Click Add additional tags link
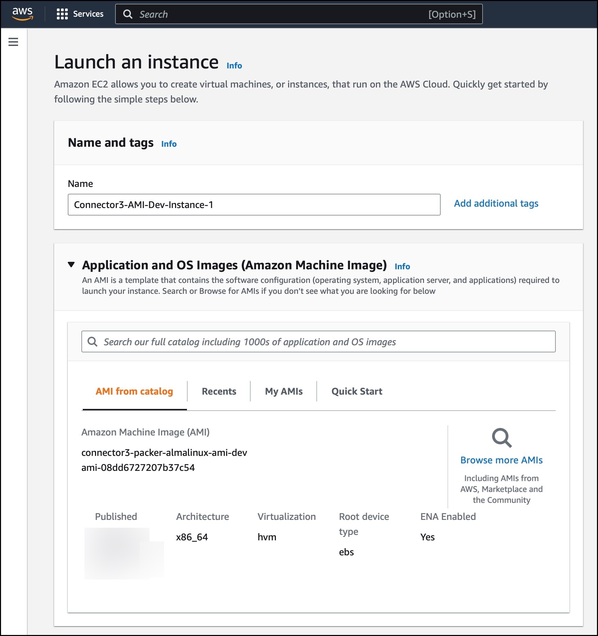 pyautogui.click(x=496, y=203)
